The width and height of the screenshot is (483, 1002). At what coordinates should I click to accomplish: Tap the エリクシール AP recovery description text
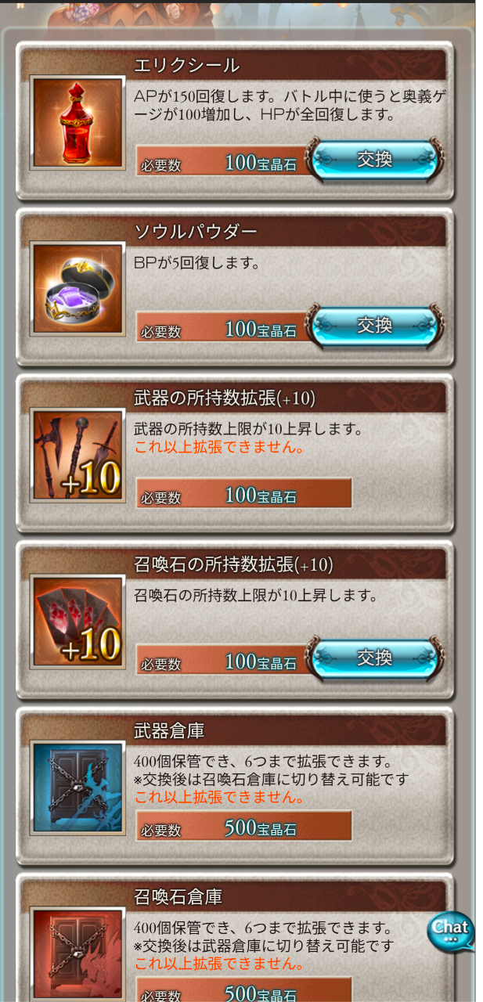coord(290,104)
